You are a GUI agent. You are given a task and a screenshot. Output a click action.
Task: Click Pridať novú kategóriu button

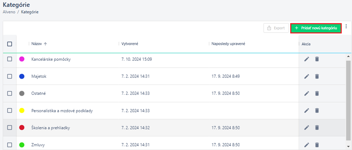tap(316, 28)
